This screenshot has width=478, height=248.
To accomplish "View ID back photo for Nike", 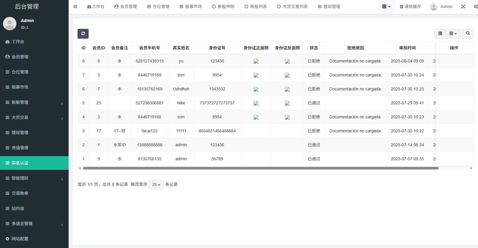I will (x=287, y=103).
